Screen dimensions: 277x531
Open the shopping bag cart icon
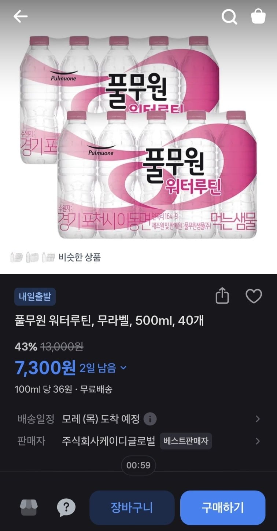pyautogui.click(x=258, y=17)
